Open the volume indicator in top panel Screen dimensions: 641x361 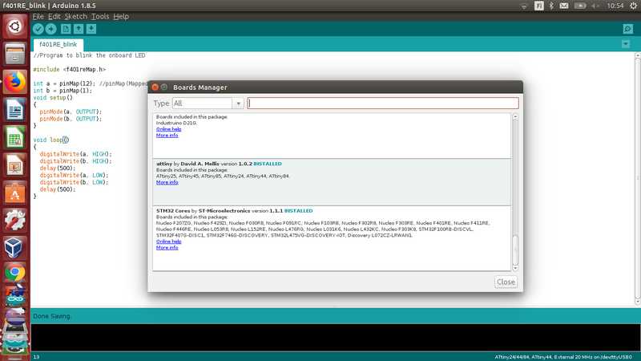pyautogui.click(x=595, y=6)
